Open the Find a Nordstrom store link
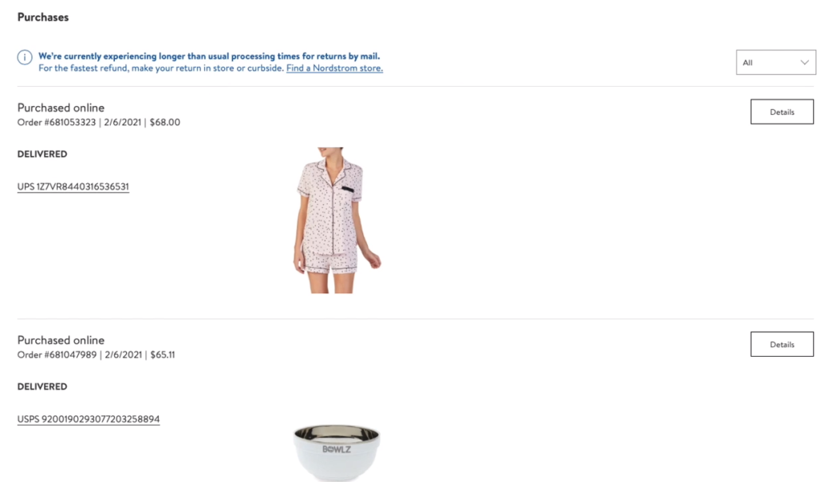 tap(334, 69)
